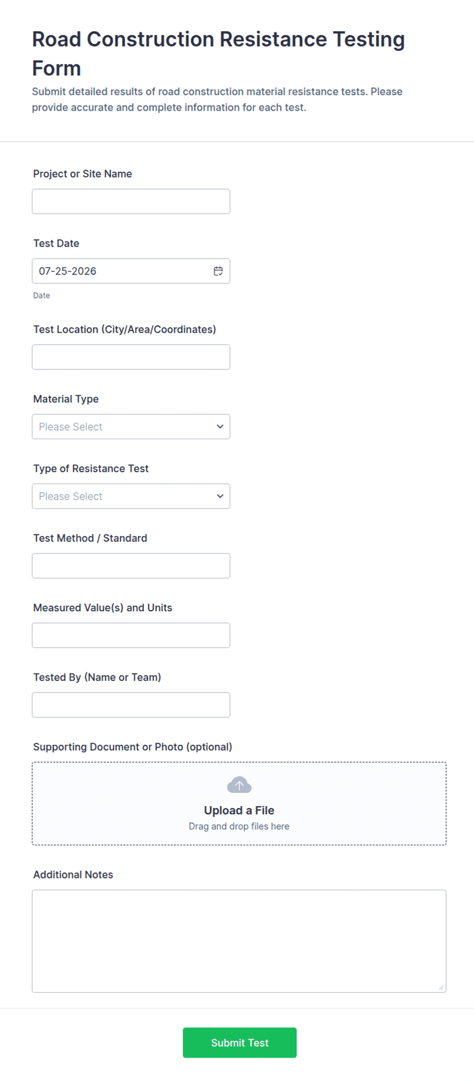Open the calendar date picker icon

[218, 271]
